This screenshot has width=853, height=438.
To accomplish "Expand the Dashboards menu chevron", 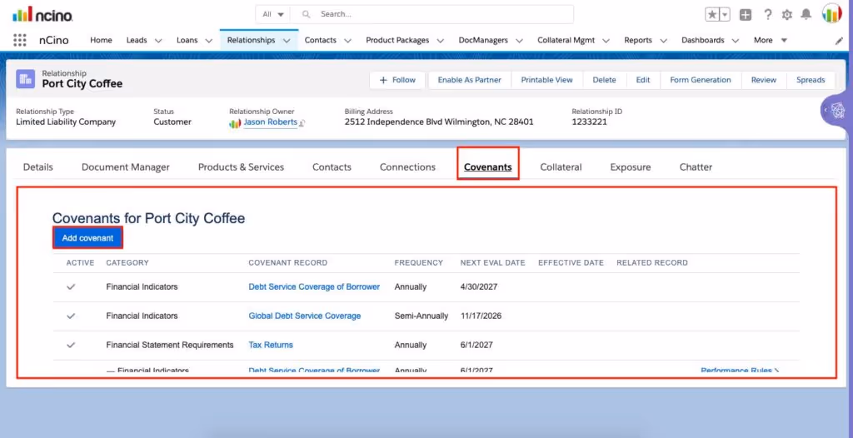I will 736,40.
